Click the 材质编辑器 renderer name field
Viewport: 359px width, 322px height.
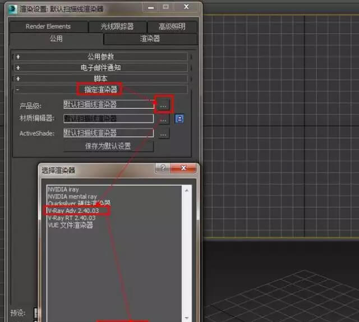(108, 118)
